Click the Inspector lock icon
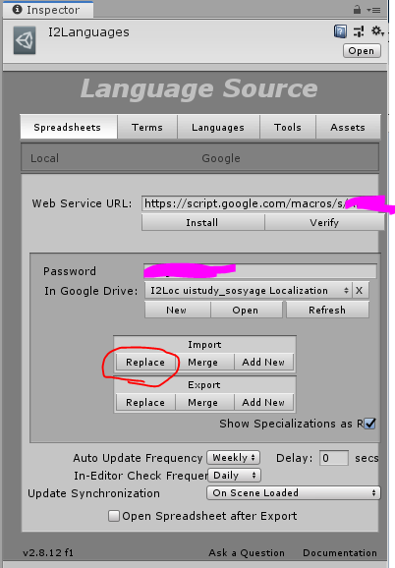 click(357, 10)
